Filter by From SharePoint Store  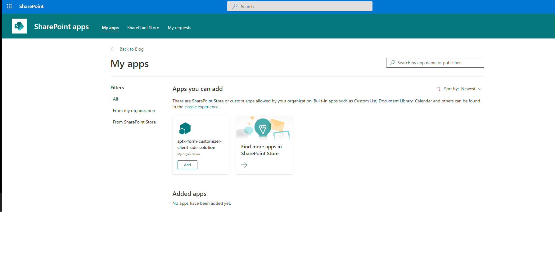(134, 122)
